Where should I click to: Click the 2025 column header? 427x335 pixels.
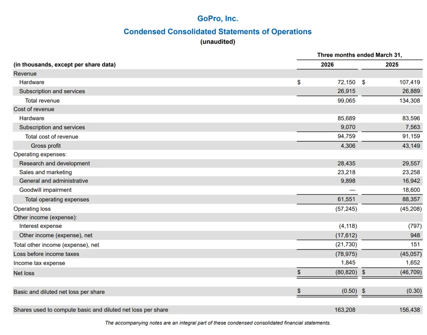(392, 65)
